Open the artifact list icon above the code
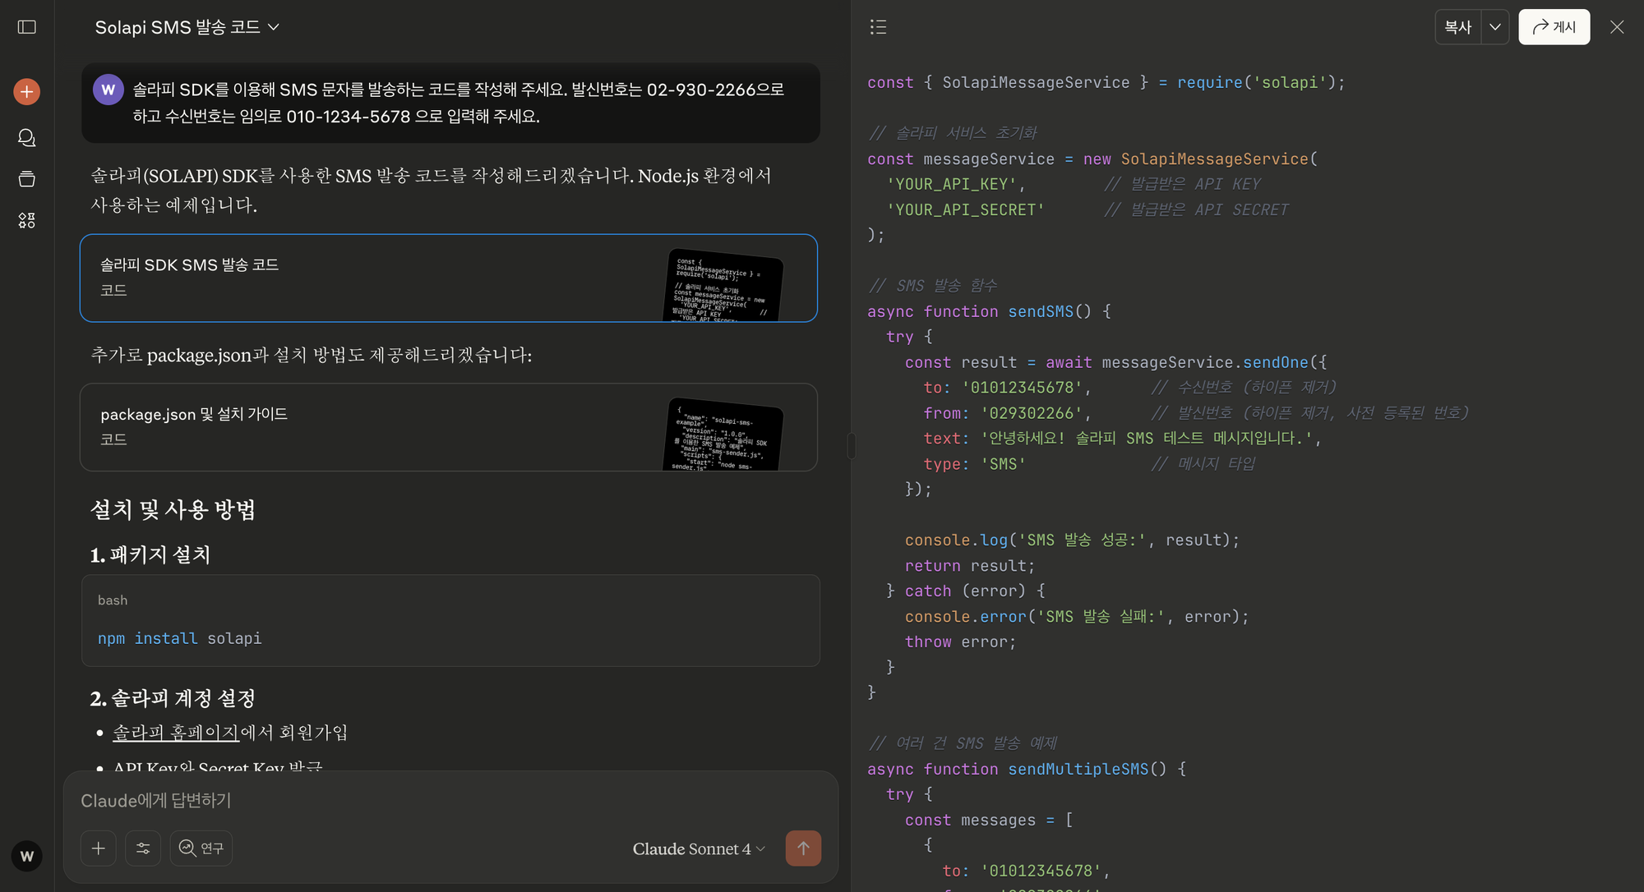This screenshot has height=892, width=1644. 878,27
